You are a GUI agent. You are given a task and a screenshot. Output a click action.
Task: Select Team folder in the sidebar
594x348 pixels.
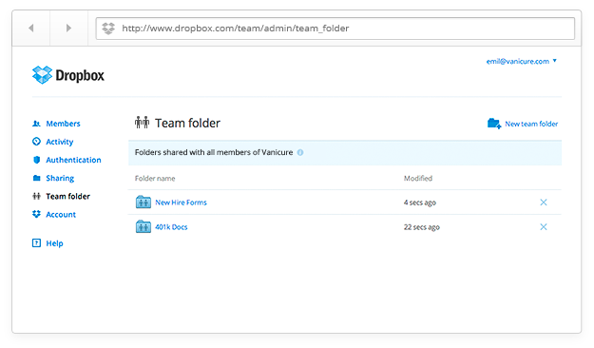67,197
